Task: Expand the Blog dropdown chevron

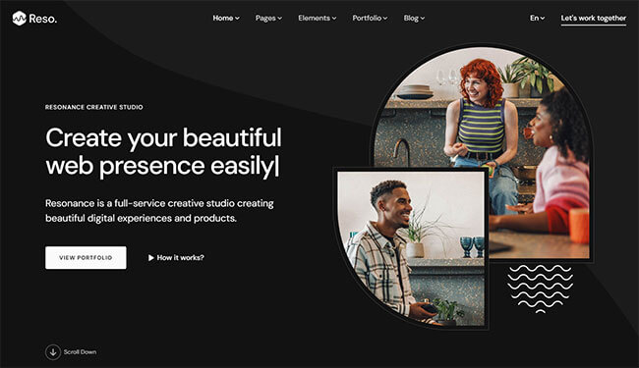Action: coord(423,19)
